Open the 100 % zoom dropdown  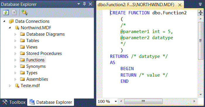pos(116,101)
